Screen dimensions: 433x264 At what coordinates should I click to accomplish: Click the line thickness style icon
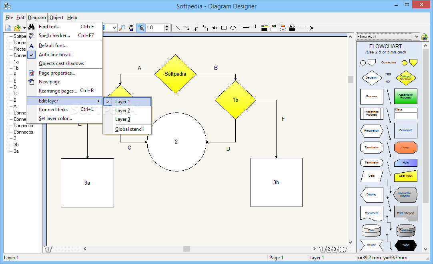246,28
